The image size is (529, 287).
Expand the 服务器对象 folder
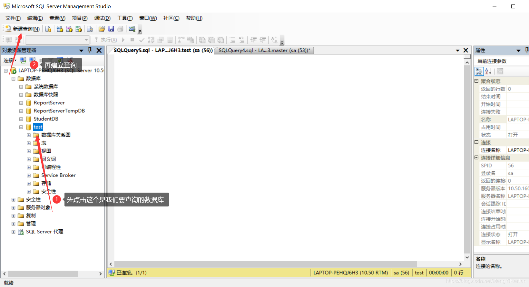pos(13,207)
